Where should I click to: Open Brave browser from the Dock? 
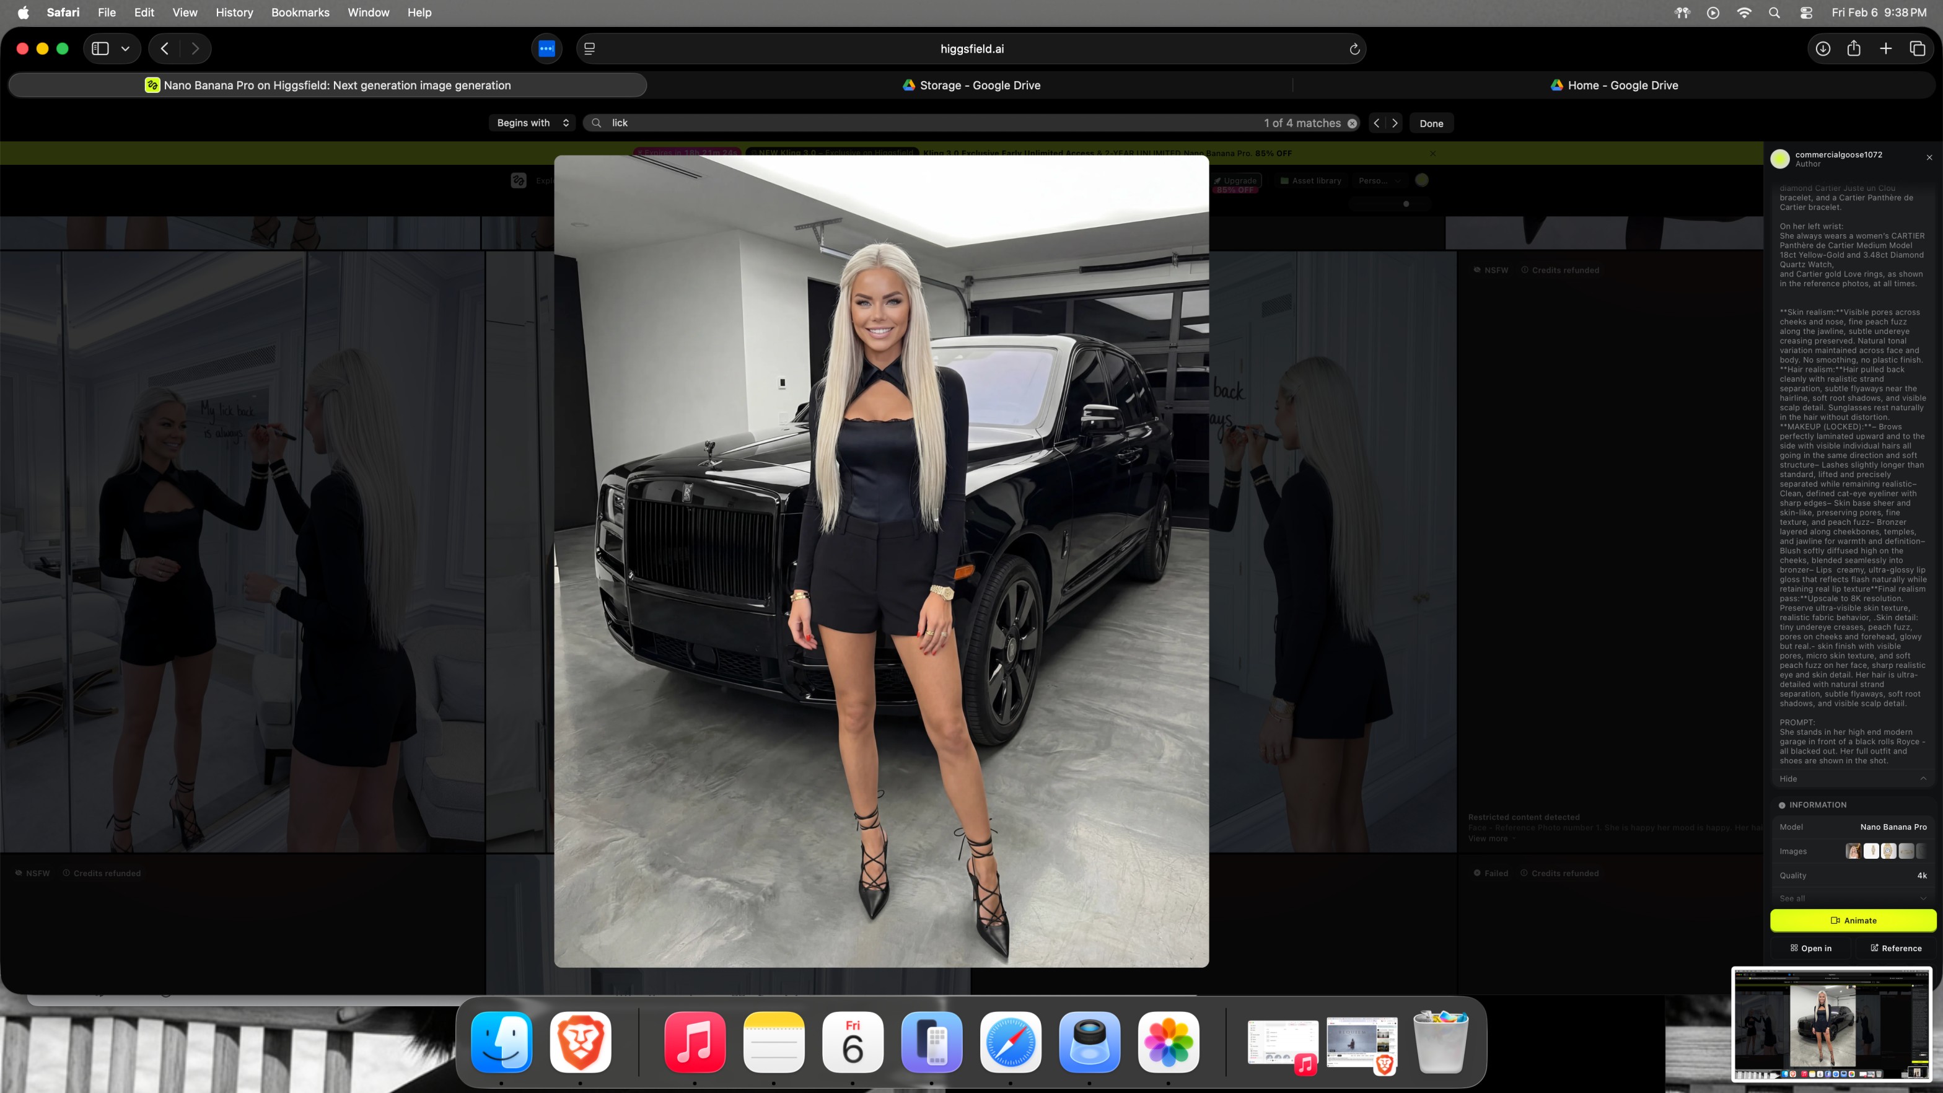pyautogui.click(x=580, y=1042)
